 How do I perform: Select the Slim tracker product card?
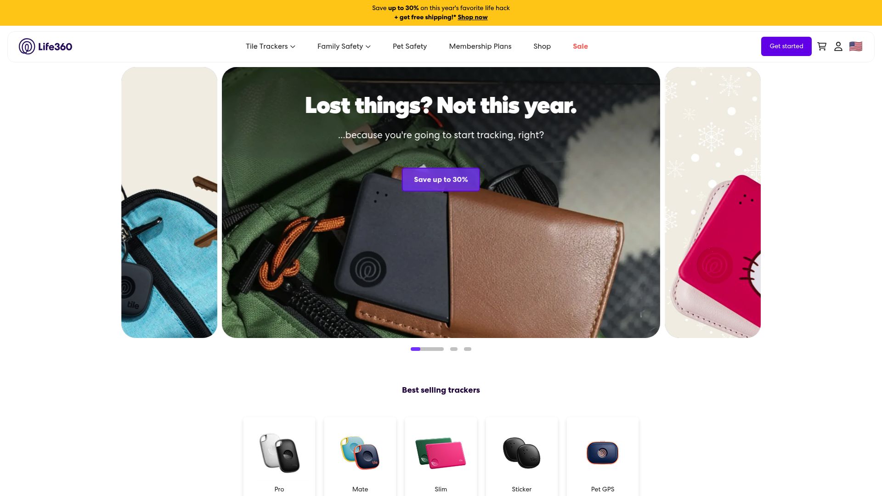pyautogui.click(x=441, y=457)
